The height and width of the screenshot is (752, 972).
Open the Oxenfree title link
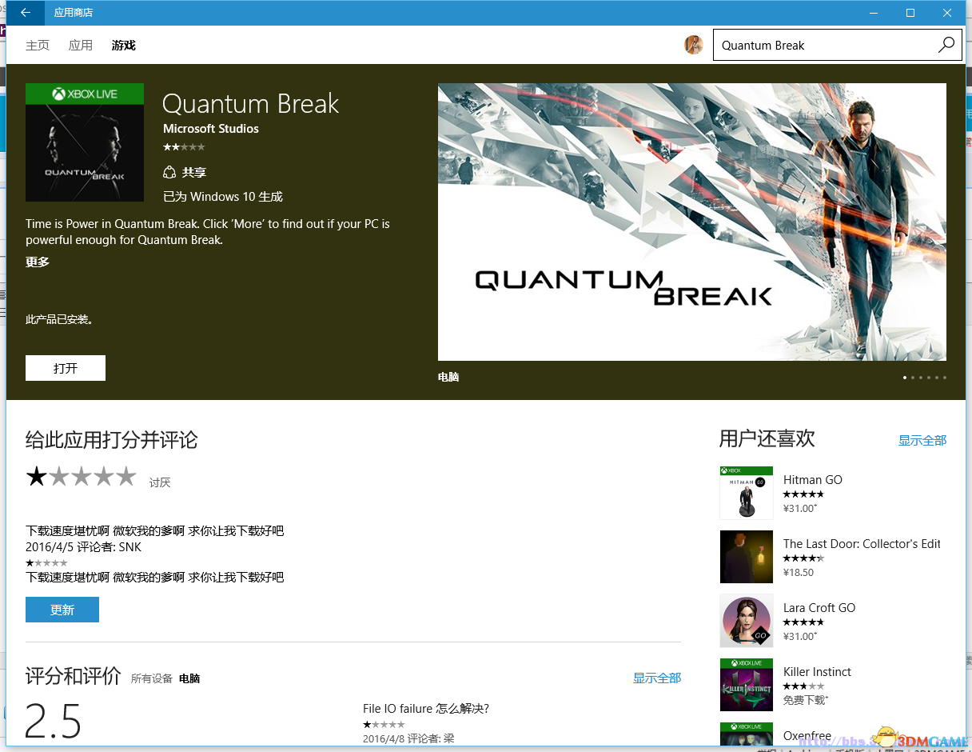807,736
